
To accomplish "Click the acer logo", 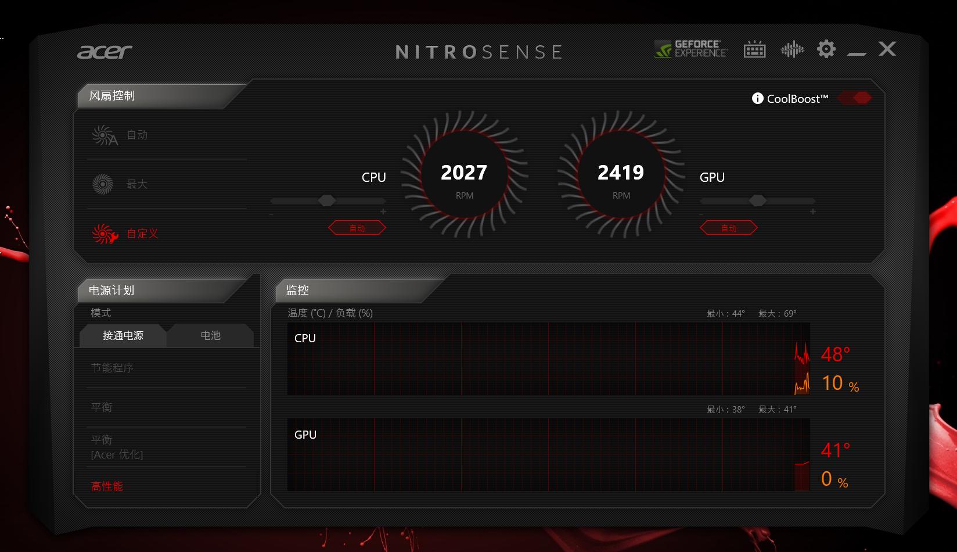I will coord(105,52).
